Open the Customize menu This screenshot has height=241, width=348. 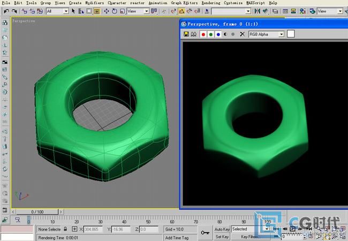(x=233, y=3)
